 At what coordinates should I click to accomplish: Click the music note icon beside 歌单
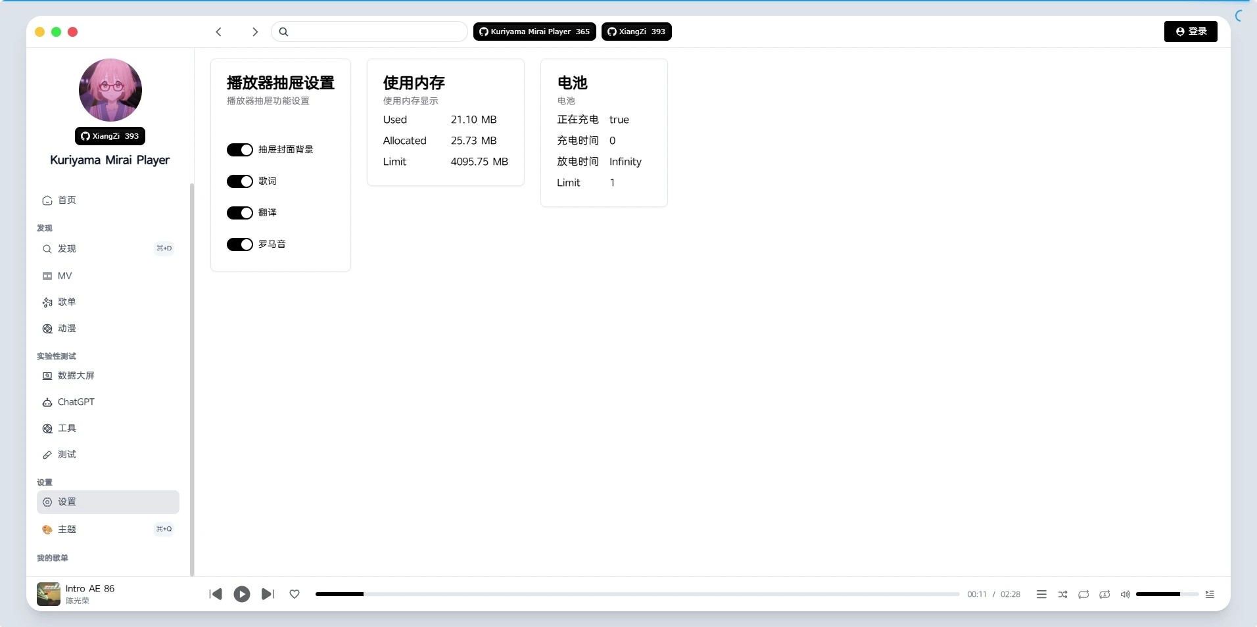(x=47, y=302)
